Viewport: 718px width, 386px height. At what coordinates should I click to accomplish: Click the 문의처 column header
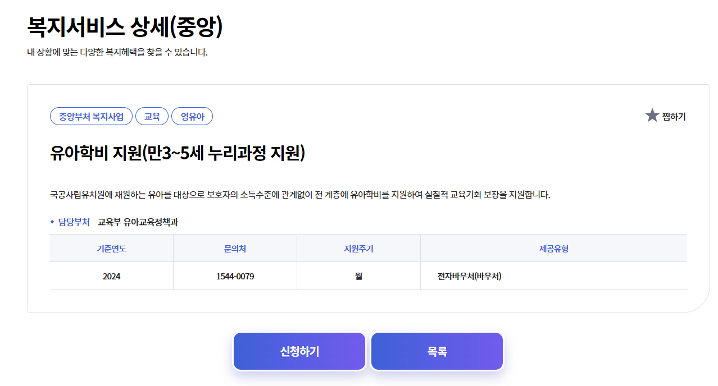pos(235,247)
